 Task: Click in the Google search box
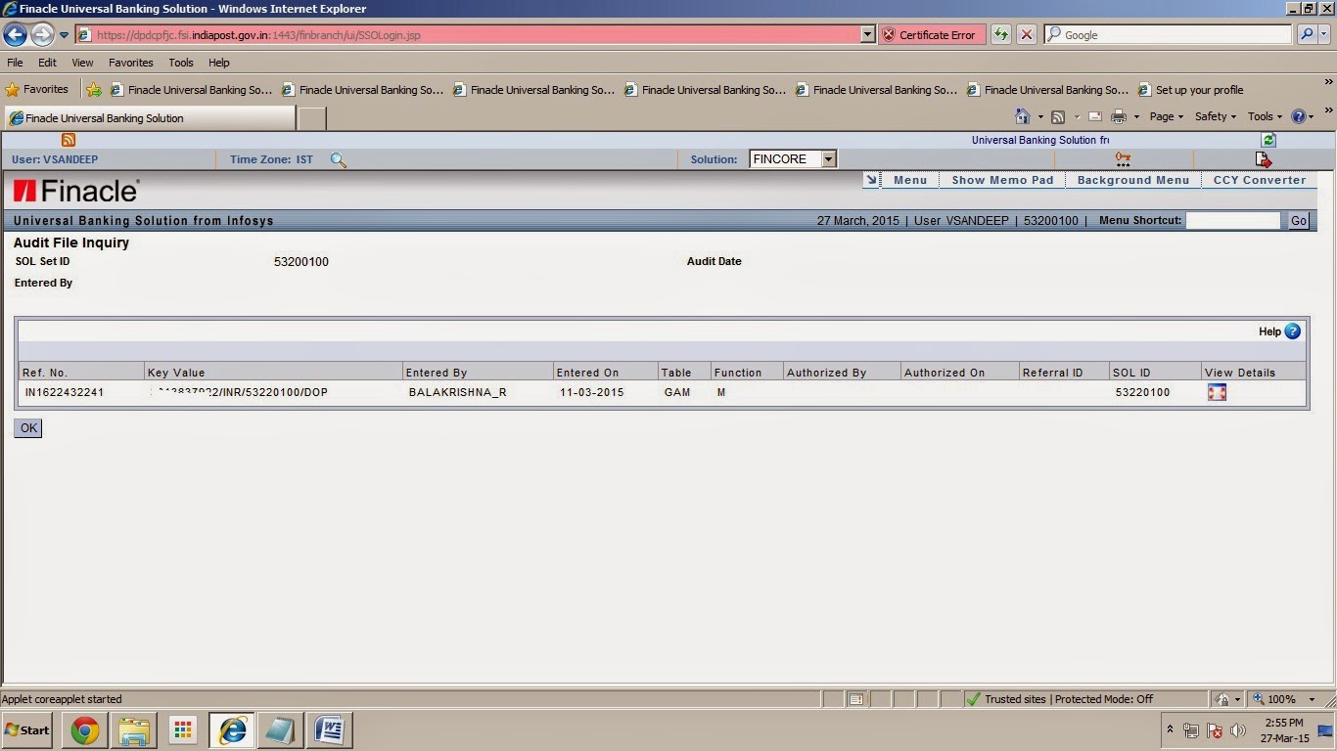(1169, 34)
